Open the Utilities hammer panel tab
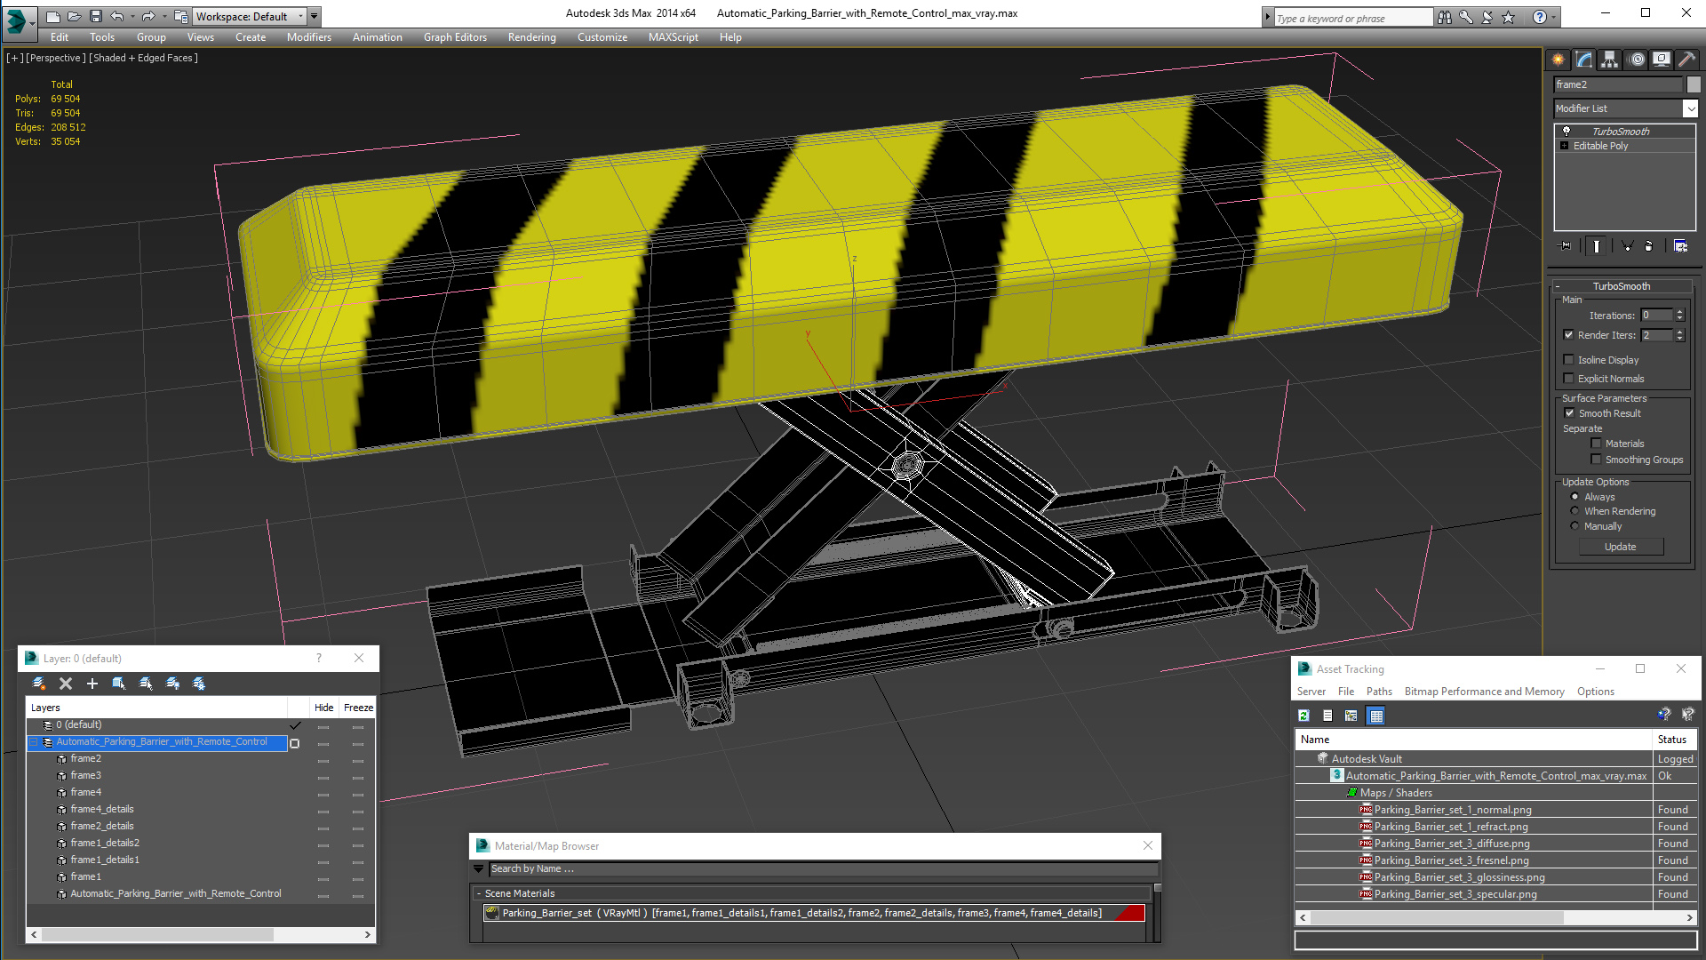The image size is (1706, 960). coord(1686,60)
